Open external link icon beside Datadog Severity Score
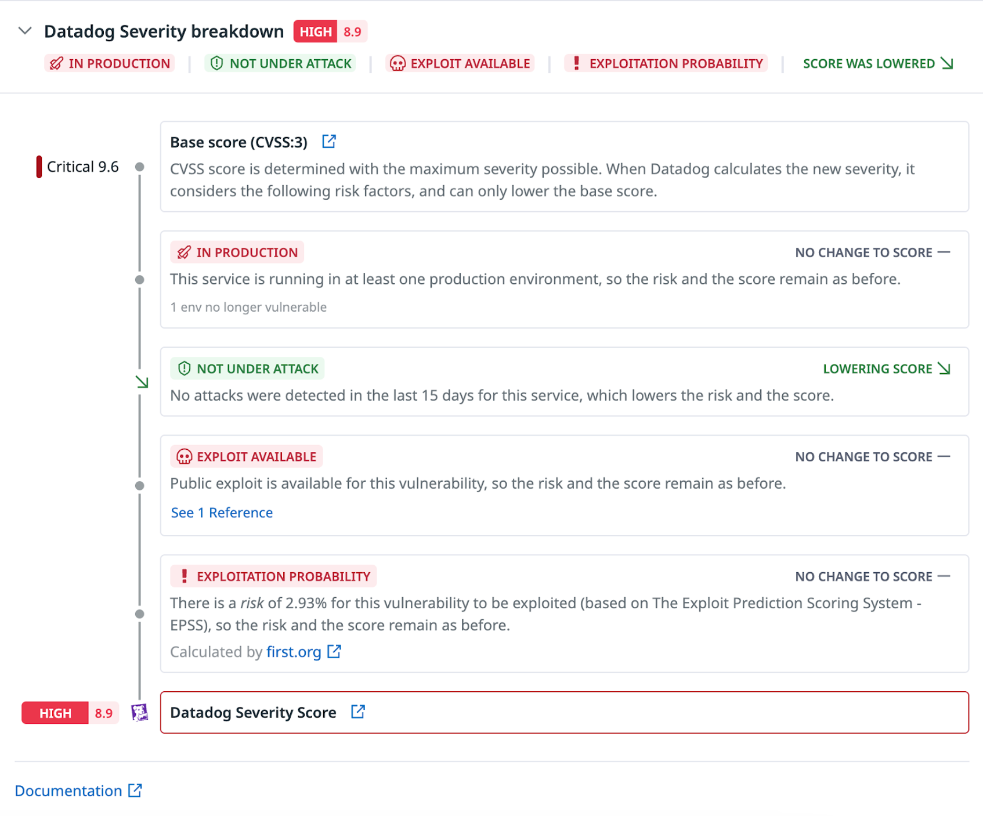 coord(359,712)
